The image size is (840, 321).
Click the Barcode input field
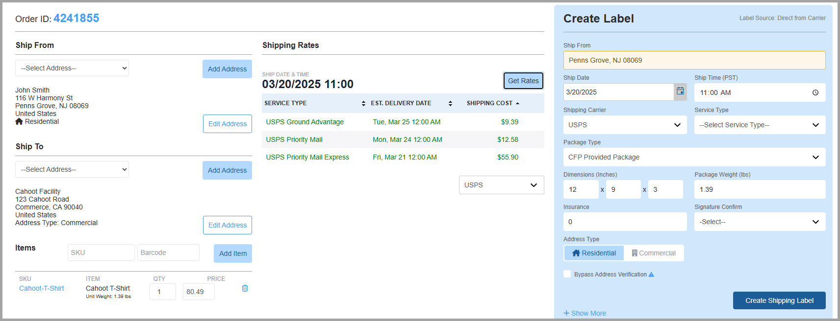click(168, 252)
